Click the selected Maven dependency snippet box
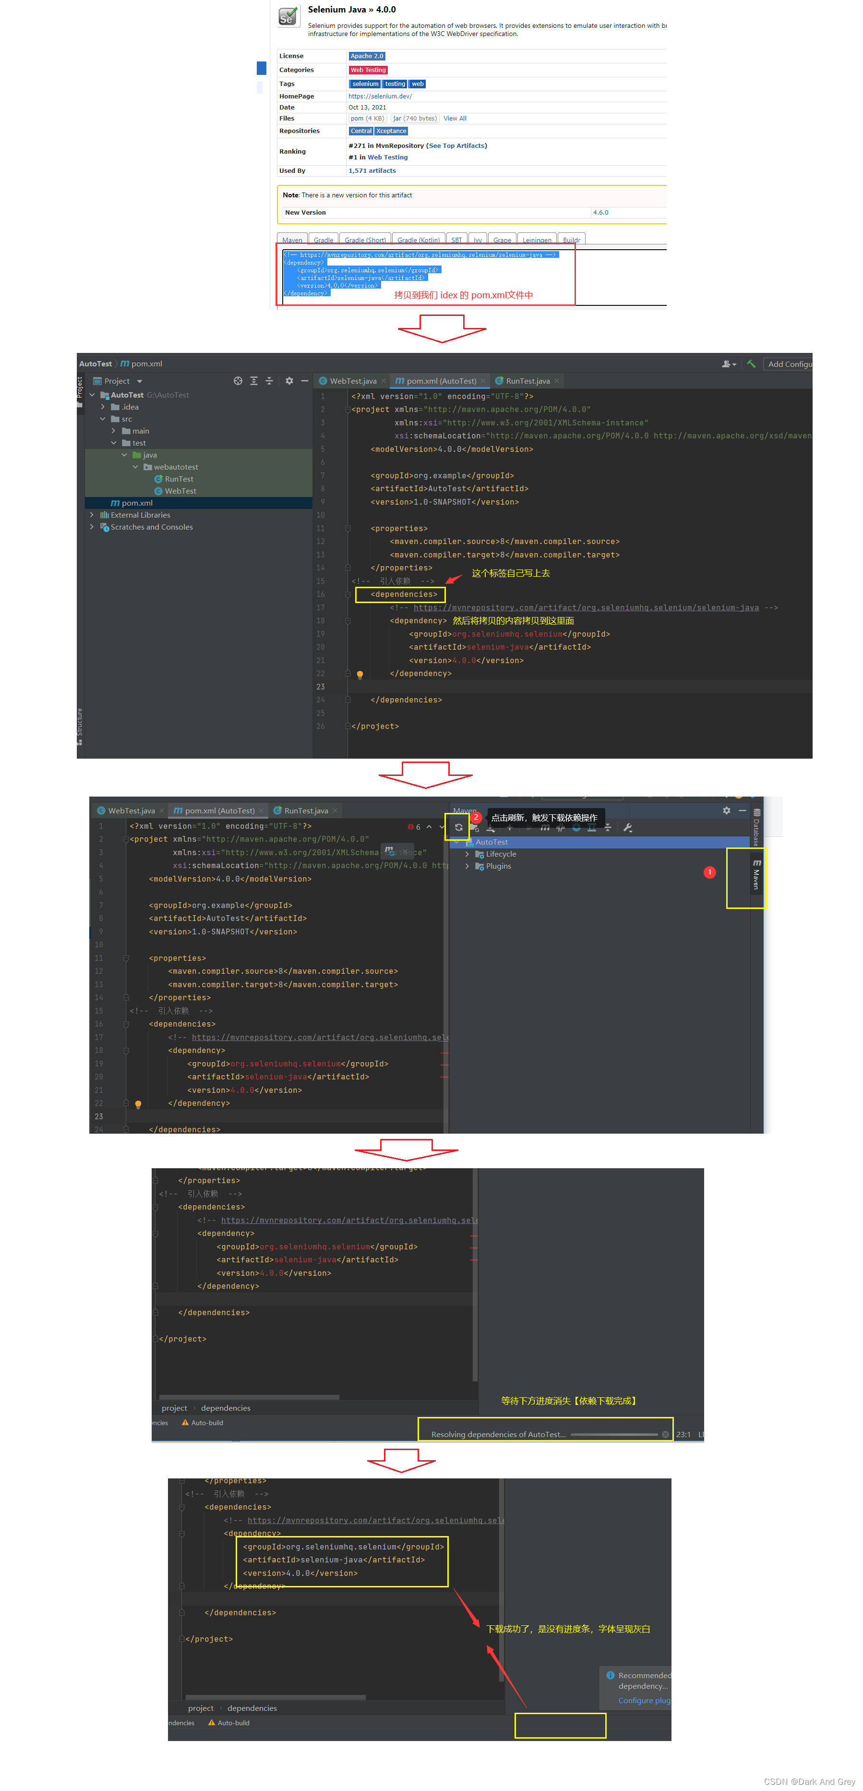 [x=426, y=274]
